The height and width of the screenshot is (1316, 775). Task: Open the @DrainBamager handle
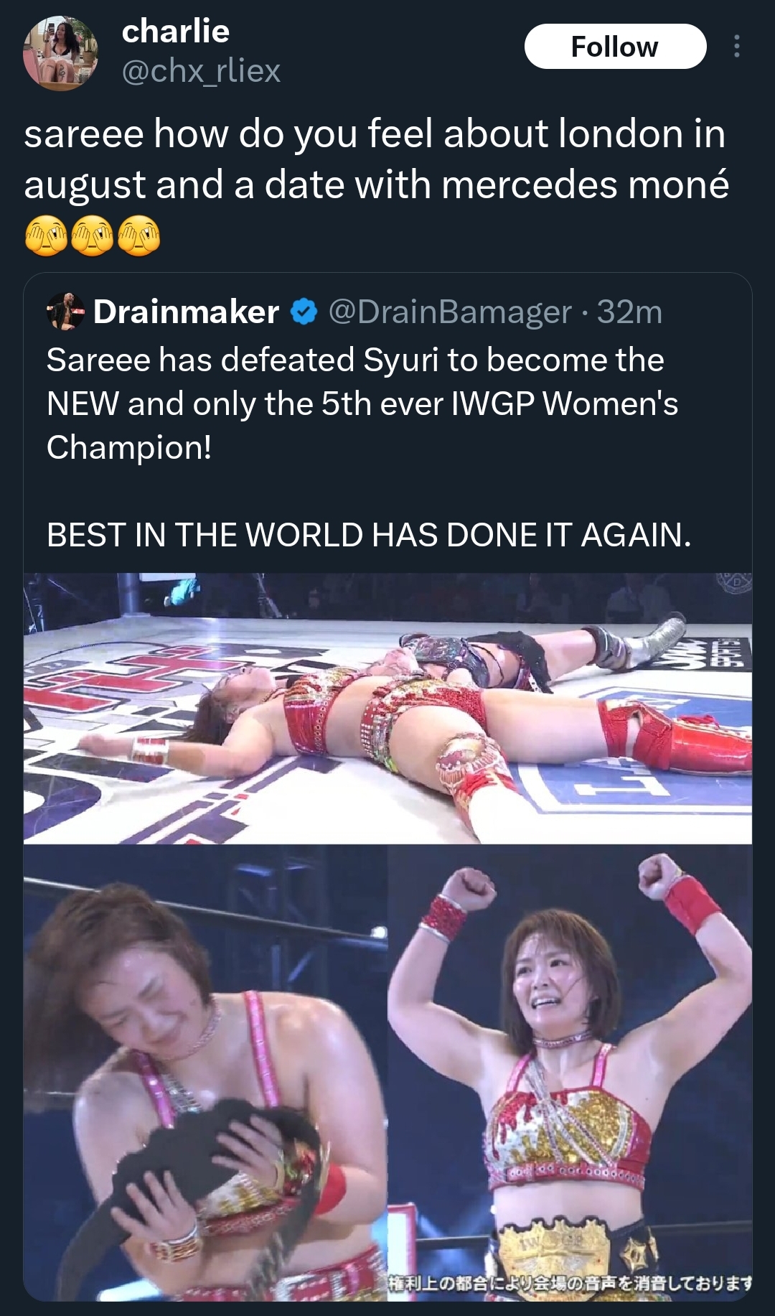point(450,312)
